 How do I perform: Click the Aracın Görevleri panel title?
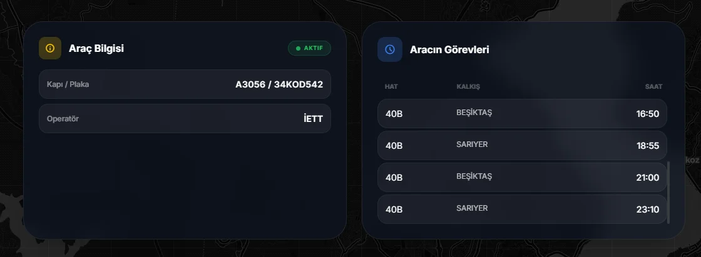coord(449,49)
